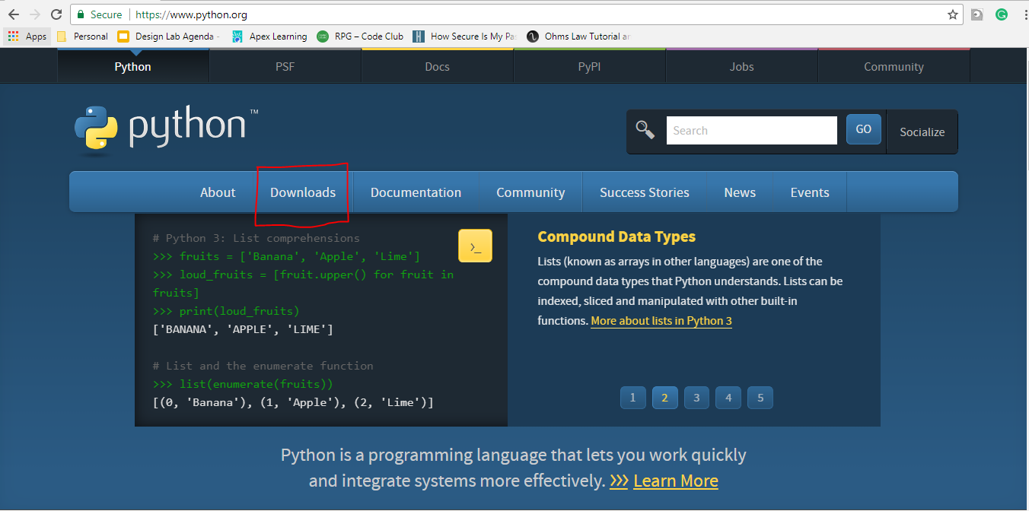Click the address bar URL
The width and height of the screenshot is (1029, 511).
(192, 14)
